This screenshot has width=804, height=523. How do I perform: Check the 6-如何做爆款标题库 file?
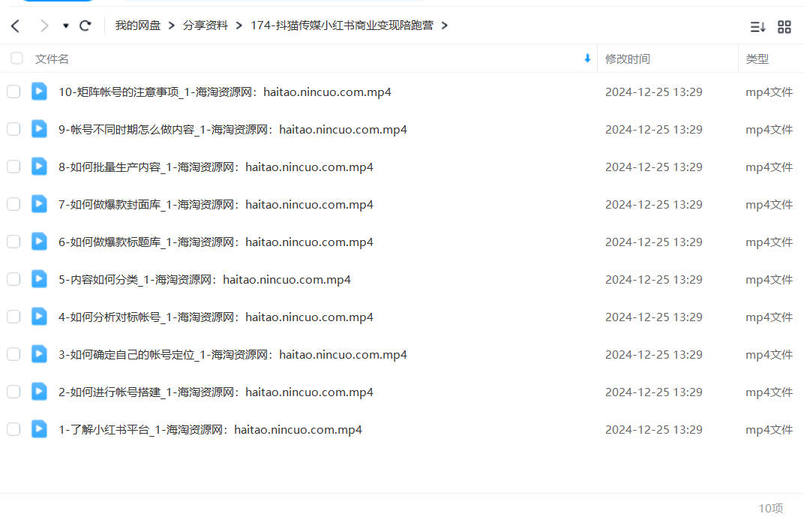(13, 242)
